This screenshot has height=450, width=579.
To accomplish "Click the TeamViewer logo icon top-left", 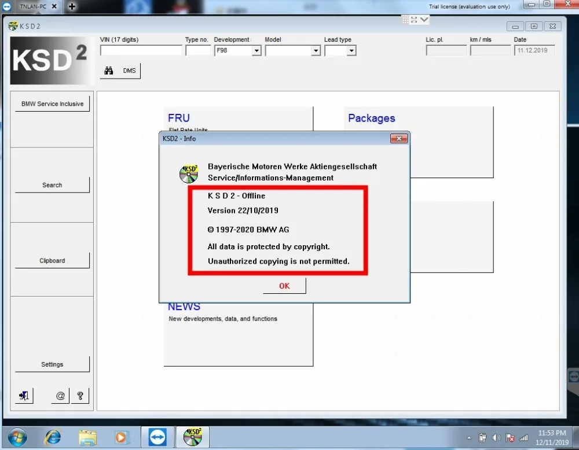I will point(6,6).
